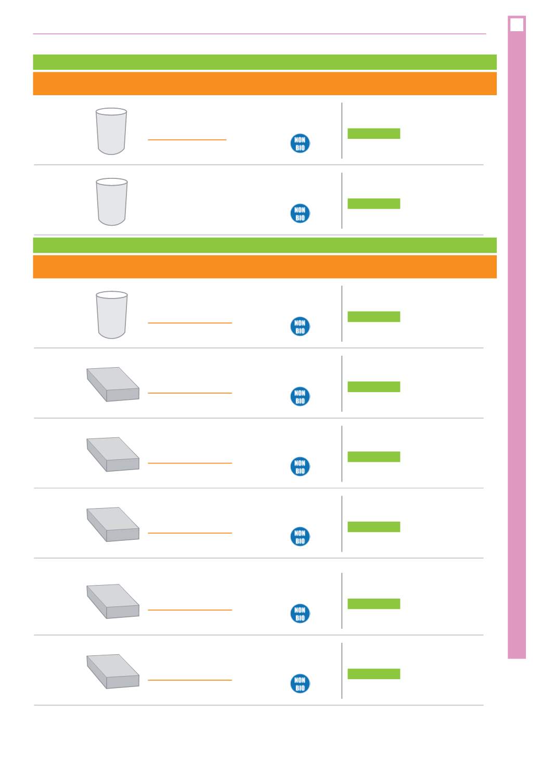Viewport: 541px width, 765px height.
Task: Select the cup icon in the second product row
Action: click(x=112, y=202)
